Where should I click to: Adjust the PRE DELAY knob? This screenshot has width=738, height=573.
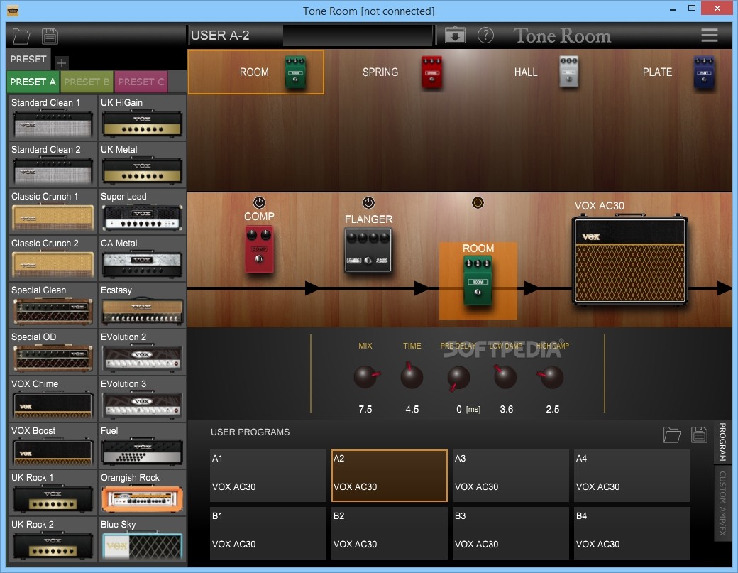(458, 378)
